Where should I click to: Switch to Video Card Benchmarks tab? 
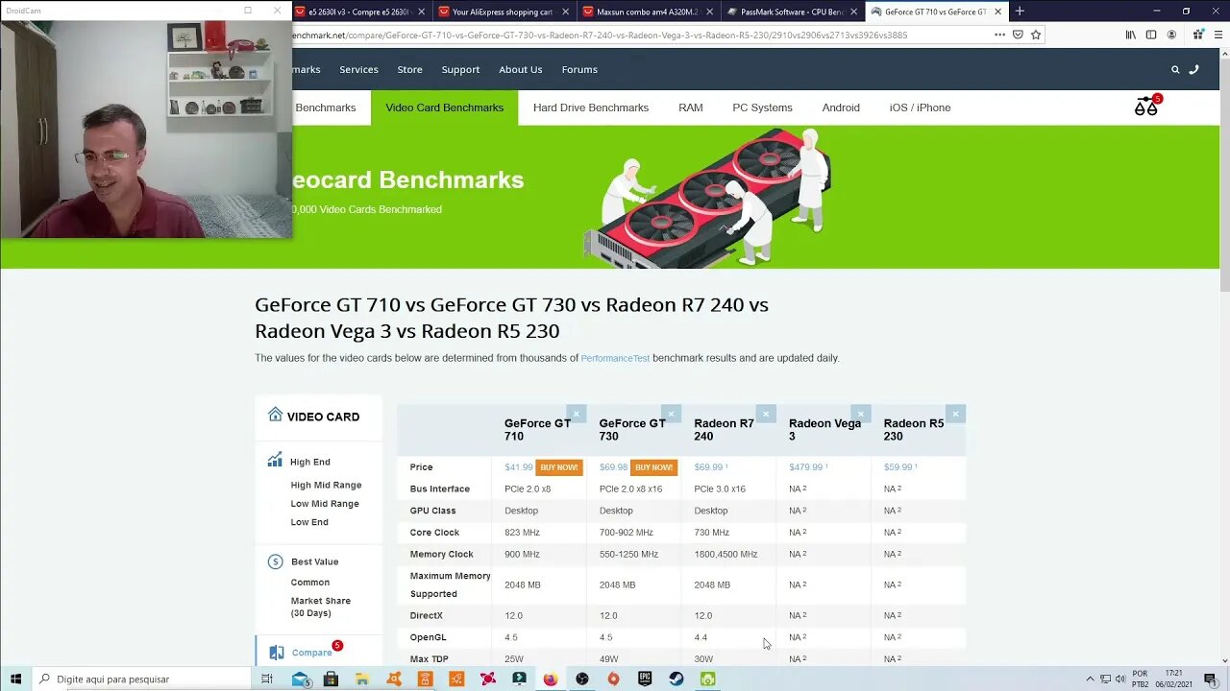(444, 107)
